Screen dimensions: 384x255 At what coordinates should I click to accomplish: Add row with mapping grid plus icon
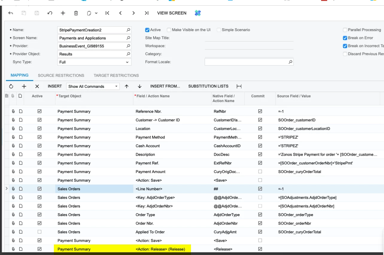point(24,86)
